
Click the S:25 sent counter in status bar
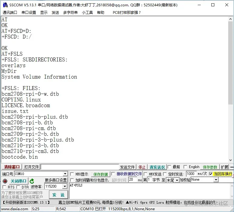tap(36, 209)
